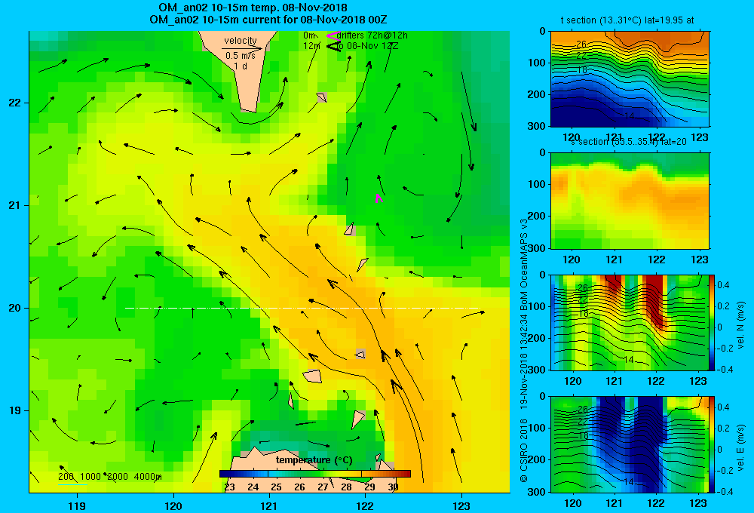754x513 pixels.
Task: Click the 'vel. N (m/s)' colorbar label
Action: pyautogui.click(x=740, y=325)
